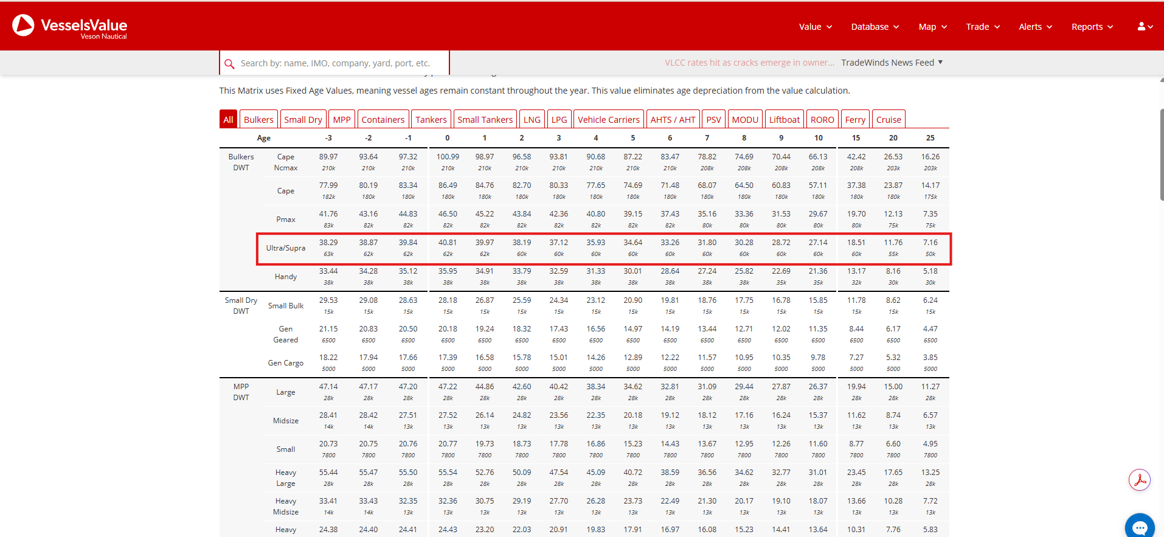Click the page vertical scrollbar
The width and height of the screenshot is (1164, 537).
[x=1162, y=155]
